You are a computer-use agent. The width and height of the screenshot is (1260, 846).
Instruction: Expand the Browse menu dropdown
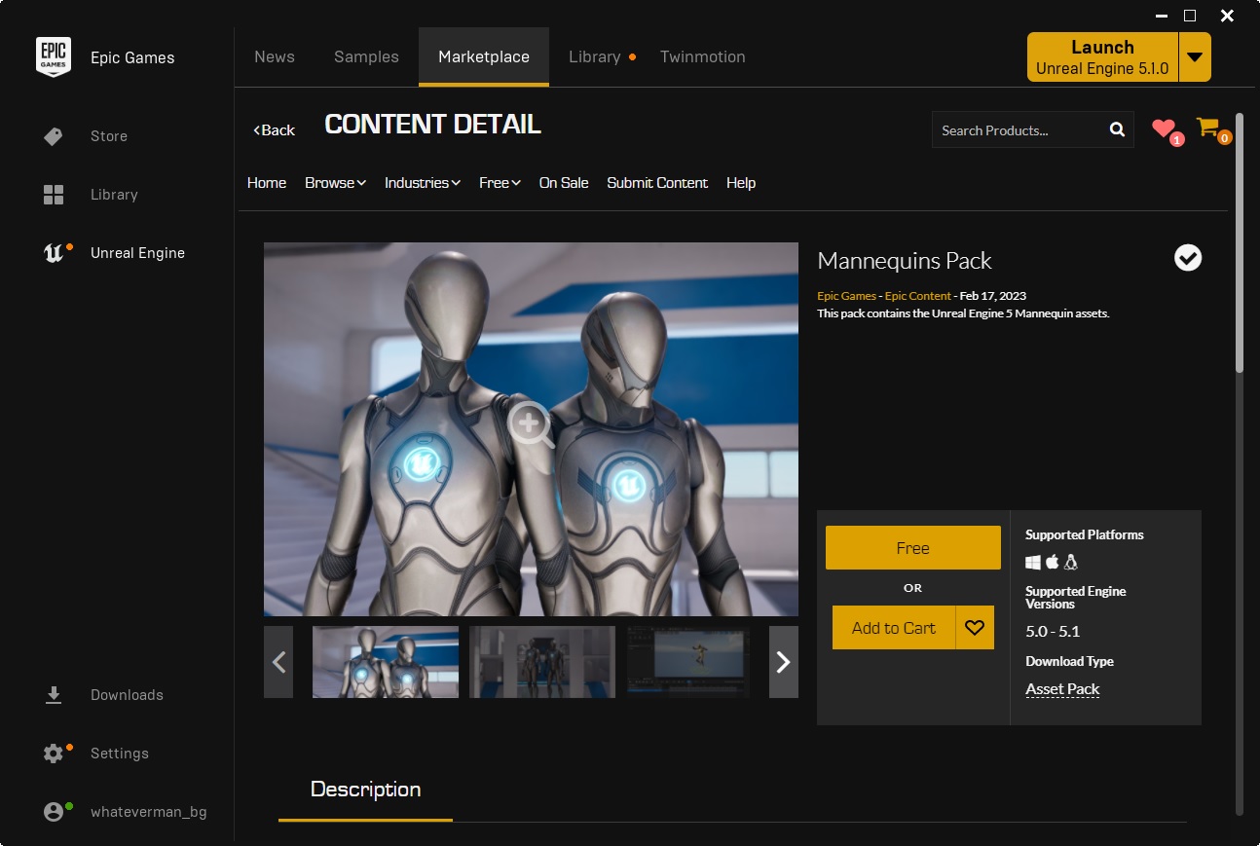[x=335, y=183]
